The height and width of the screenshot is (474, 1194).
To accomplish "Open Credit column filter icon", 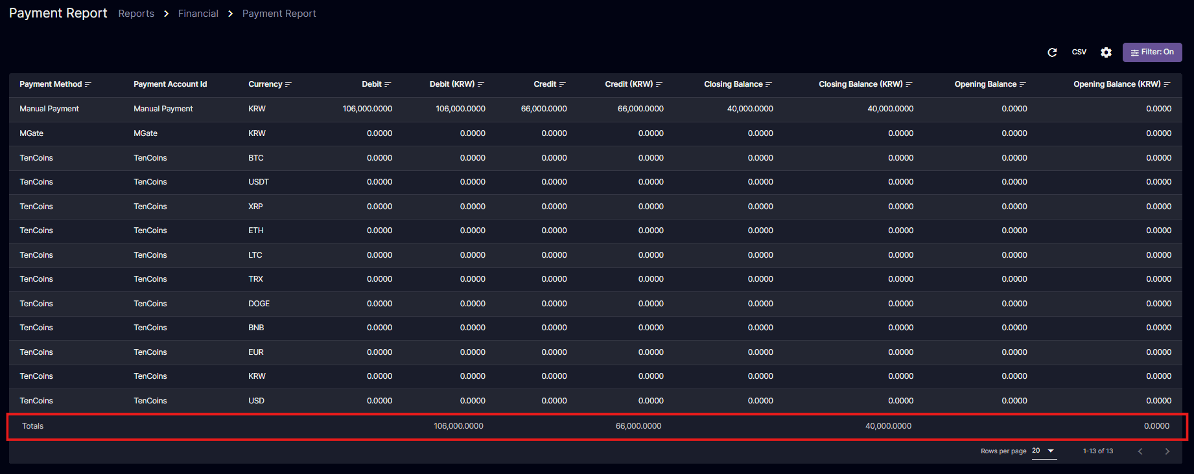I will [563, 84].
